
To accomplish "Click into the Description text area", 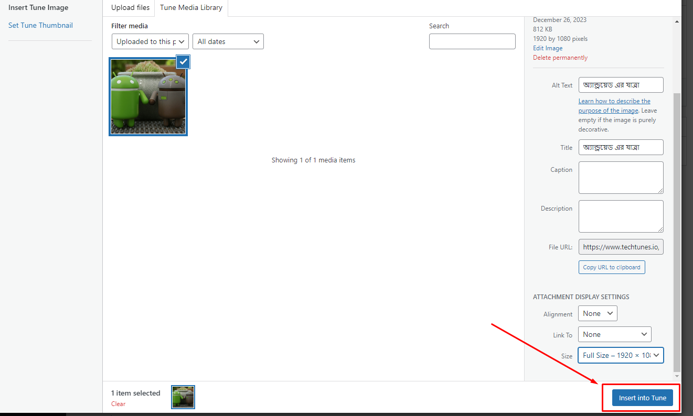I will (621, 216).
